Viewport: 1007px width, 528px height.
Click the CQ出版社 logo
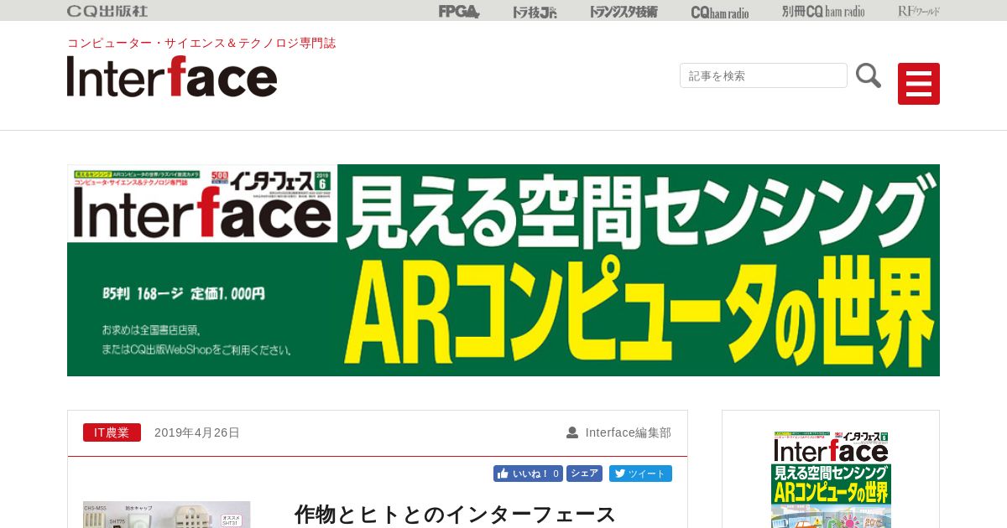(x=107, y=11)
